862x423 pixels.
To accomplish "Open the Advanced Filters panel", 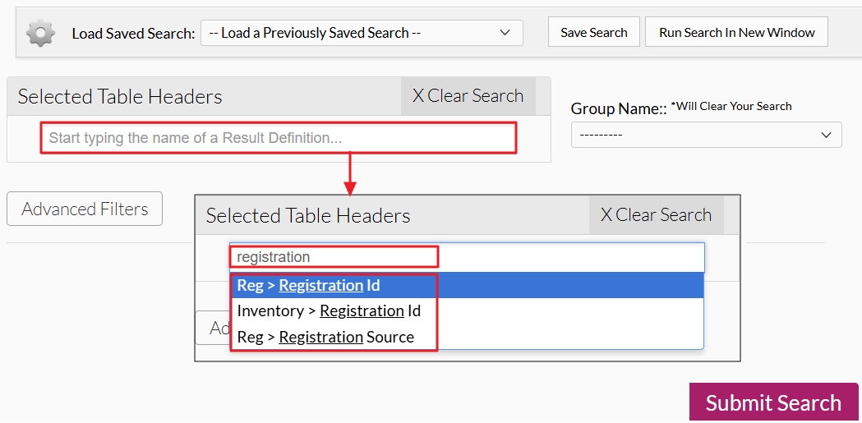I will [85, 209].
